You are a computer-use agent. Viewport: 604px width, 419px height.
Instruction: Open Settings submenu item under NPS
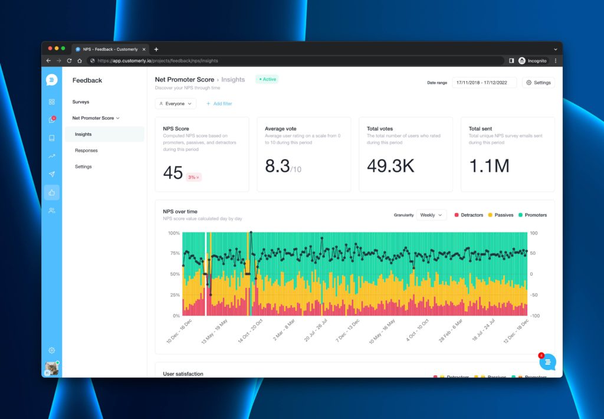point(83,166)
